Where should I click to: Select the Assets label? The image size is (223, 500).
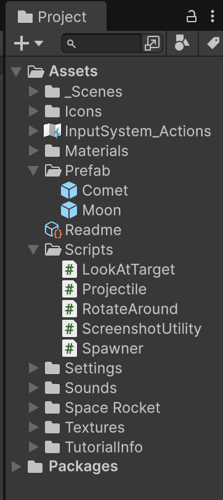click(x=73, y=72)
